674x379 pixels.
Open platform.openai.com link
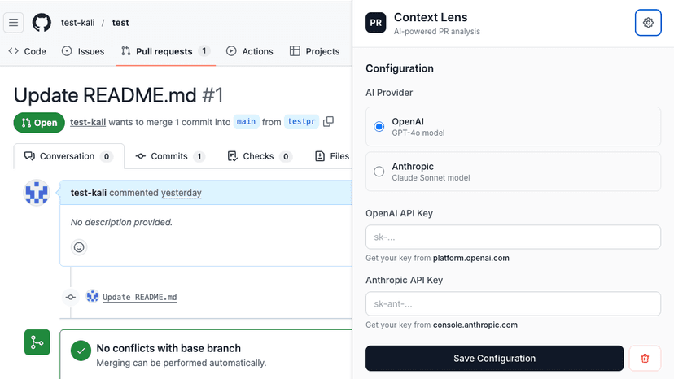click(470, 259)
